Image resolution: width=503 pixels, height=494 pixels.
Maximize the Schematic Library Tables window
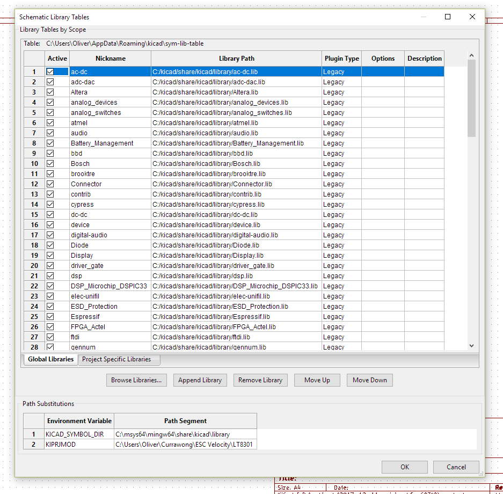point(448,17)
